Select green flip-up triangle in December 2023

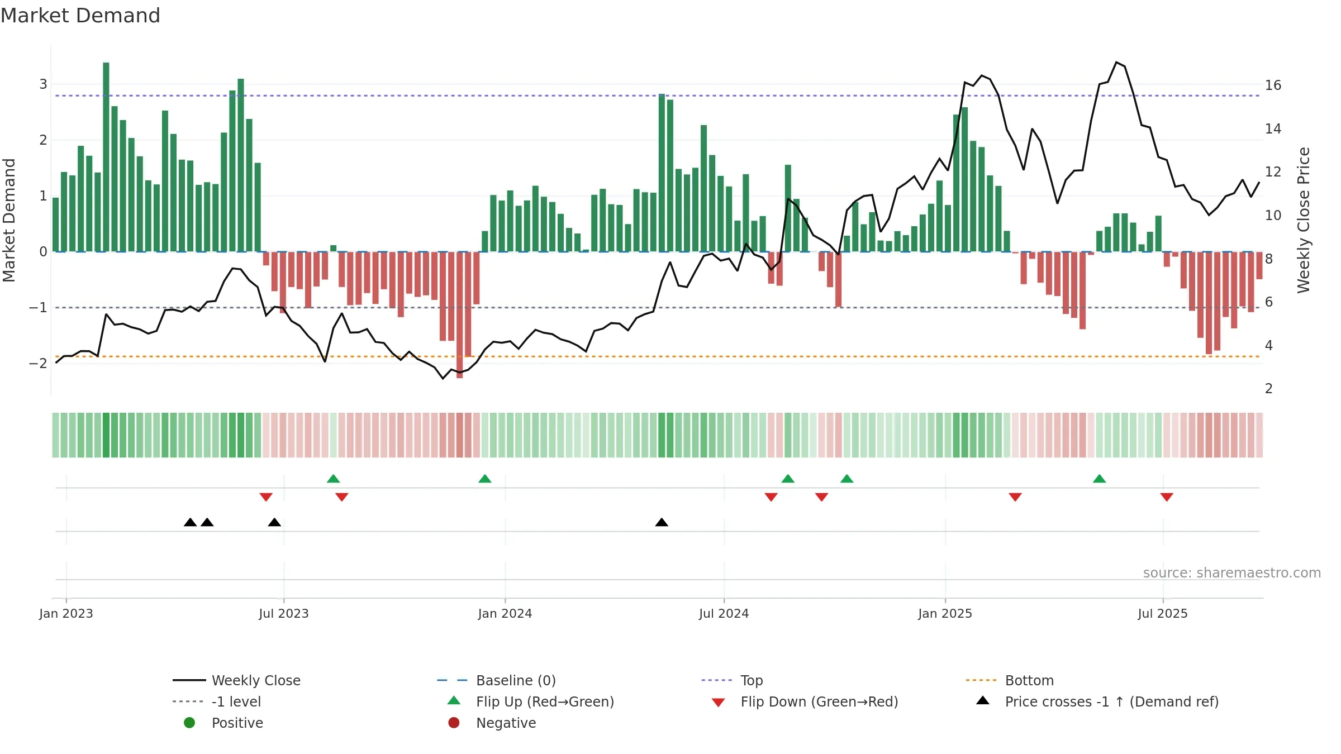[x=485, y=479]
